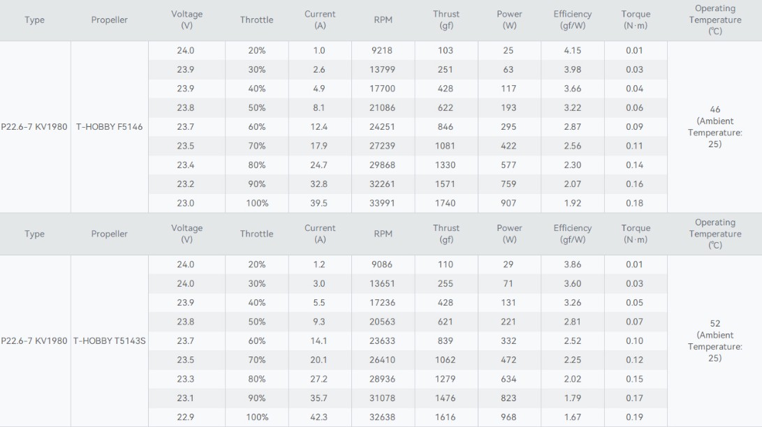This screenshot has width=762, height=427.
Task: Select the T-HOBBY T5143S propeller cell
Action: 109,341
